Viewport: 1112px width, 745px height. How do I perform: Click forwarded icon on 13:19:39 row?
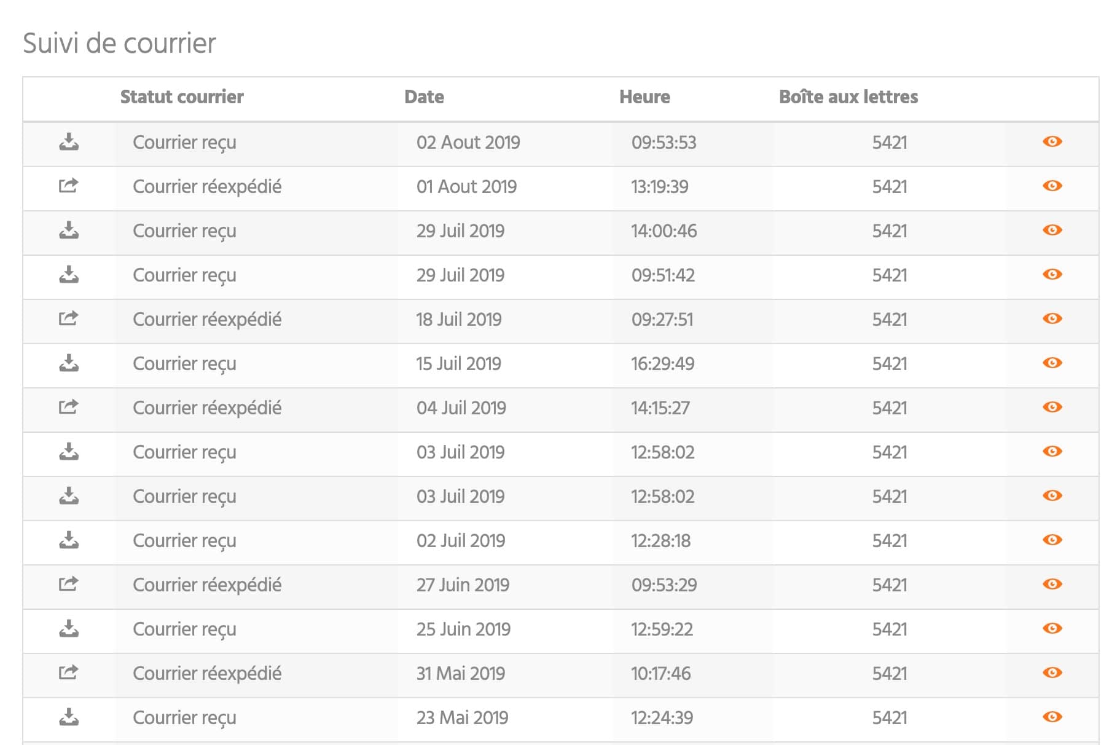69,186
